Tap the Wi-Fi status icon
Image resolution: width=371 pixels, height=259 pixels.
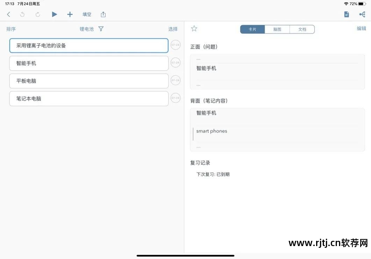click(x=346, y=4)
